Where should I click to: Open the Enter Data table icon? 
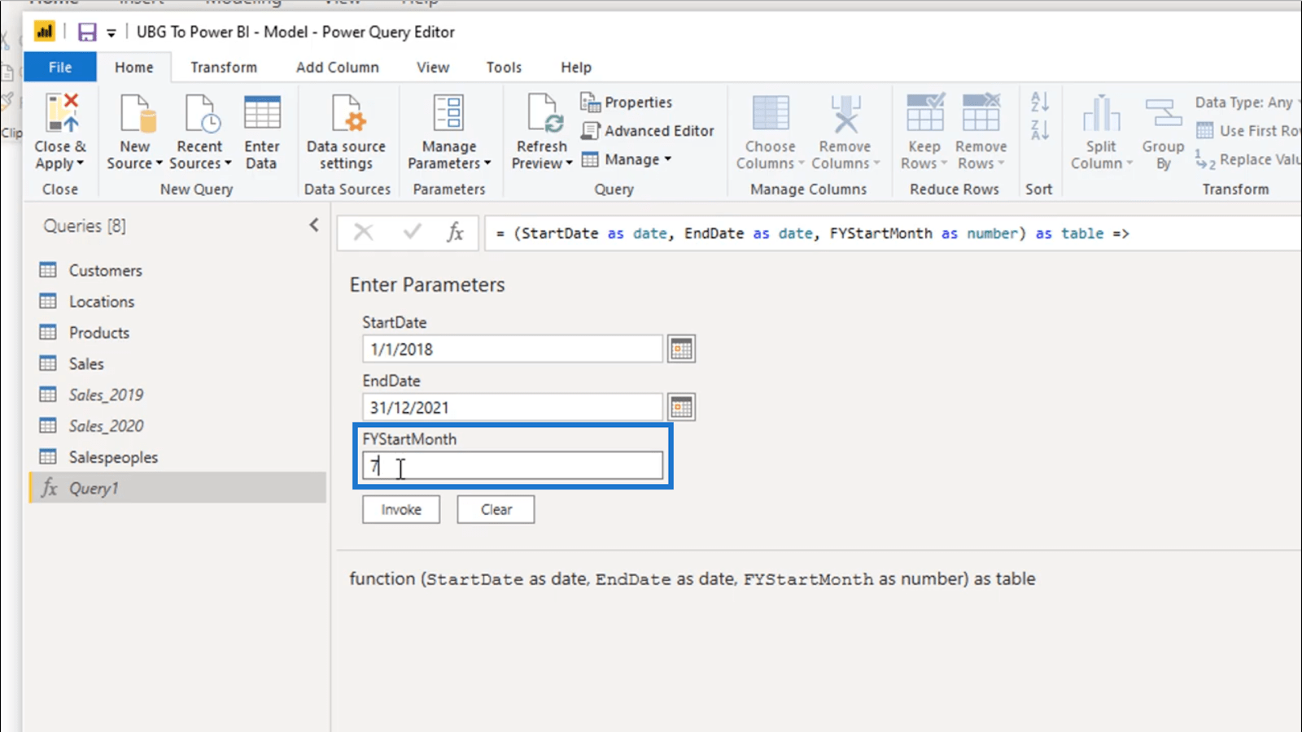click(262, 112)
